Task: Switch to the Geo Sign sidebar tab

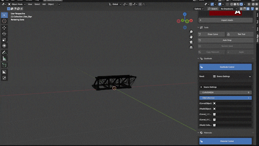Action: click(x=257, y=38)
